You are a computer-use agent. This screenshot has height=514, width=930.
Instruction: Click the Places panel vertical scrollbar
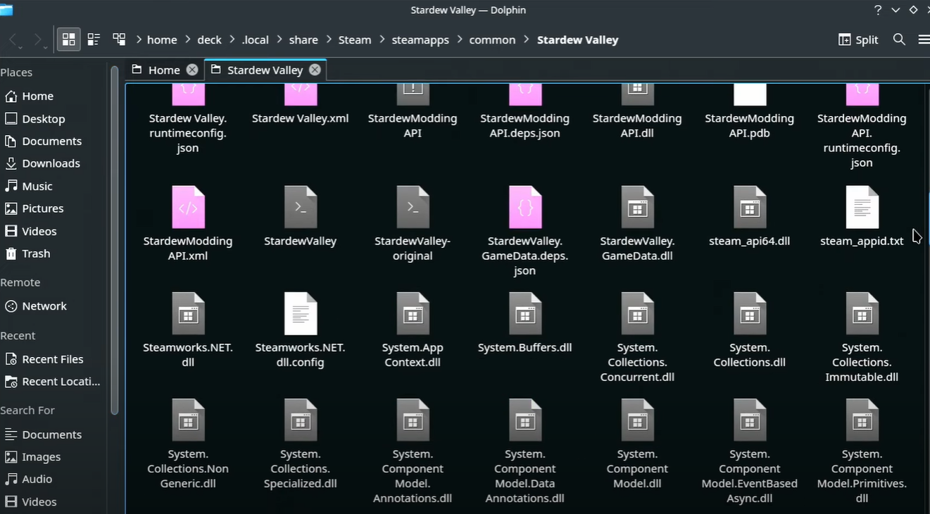(x=115, y=239)
